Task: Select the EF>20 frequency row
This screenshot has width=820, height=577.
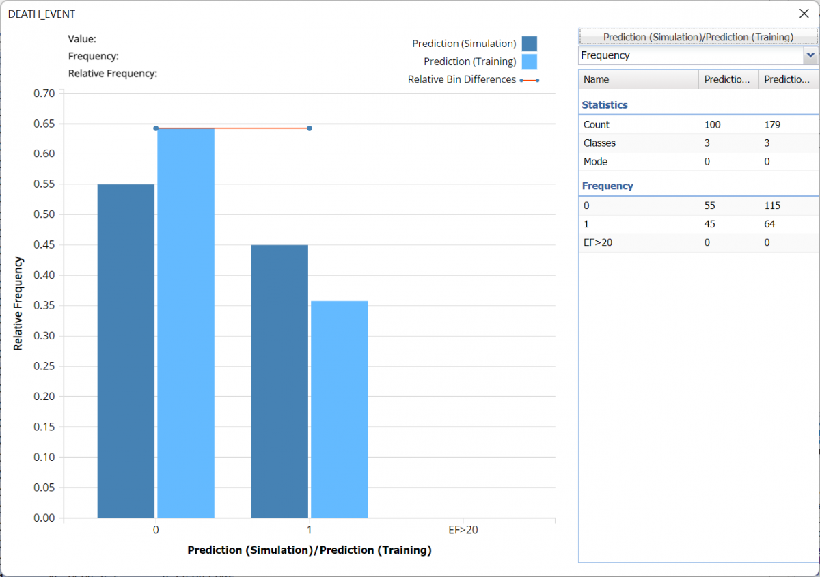Action: [x=698, y=242]
